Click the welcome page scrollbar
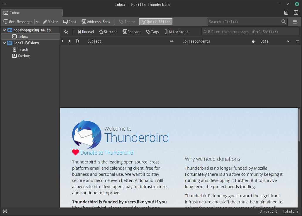This screenshot has height=216, width=302. pyautogui.click(x=299, y=125)
